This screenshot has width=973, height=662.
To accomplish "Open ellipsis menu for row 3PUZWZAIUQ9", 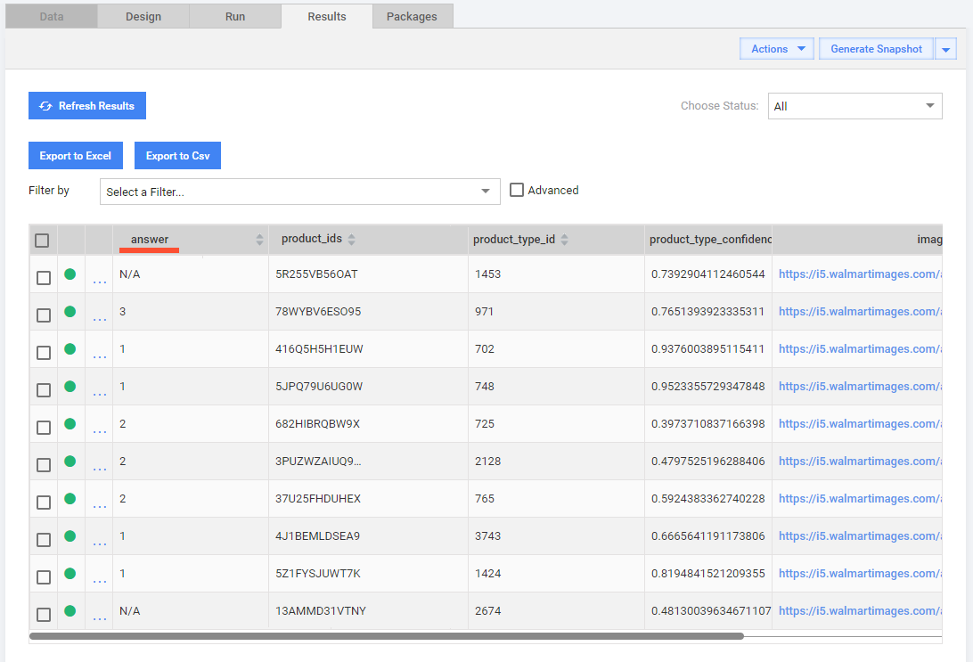I will pyautogui.click(x=99, y=470).
